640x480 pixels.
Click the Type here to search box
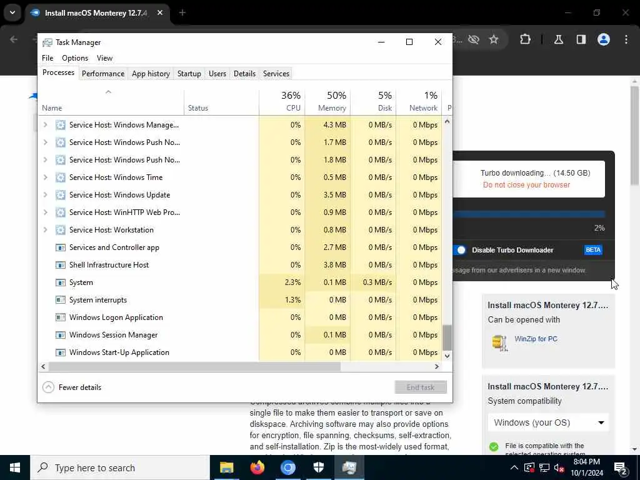tap(120, 467)
